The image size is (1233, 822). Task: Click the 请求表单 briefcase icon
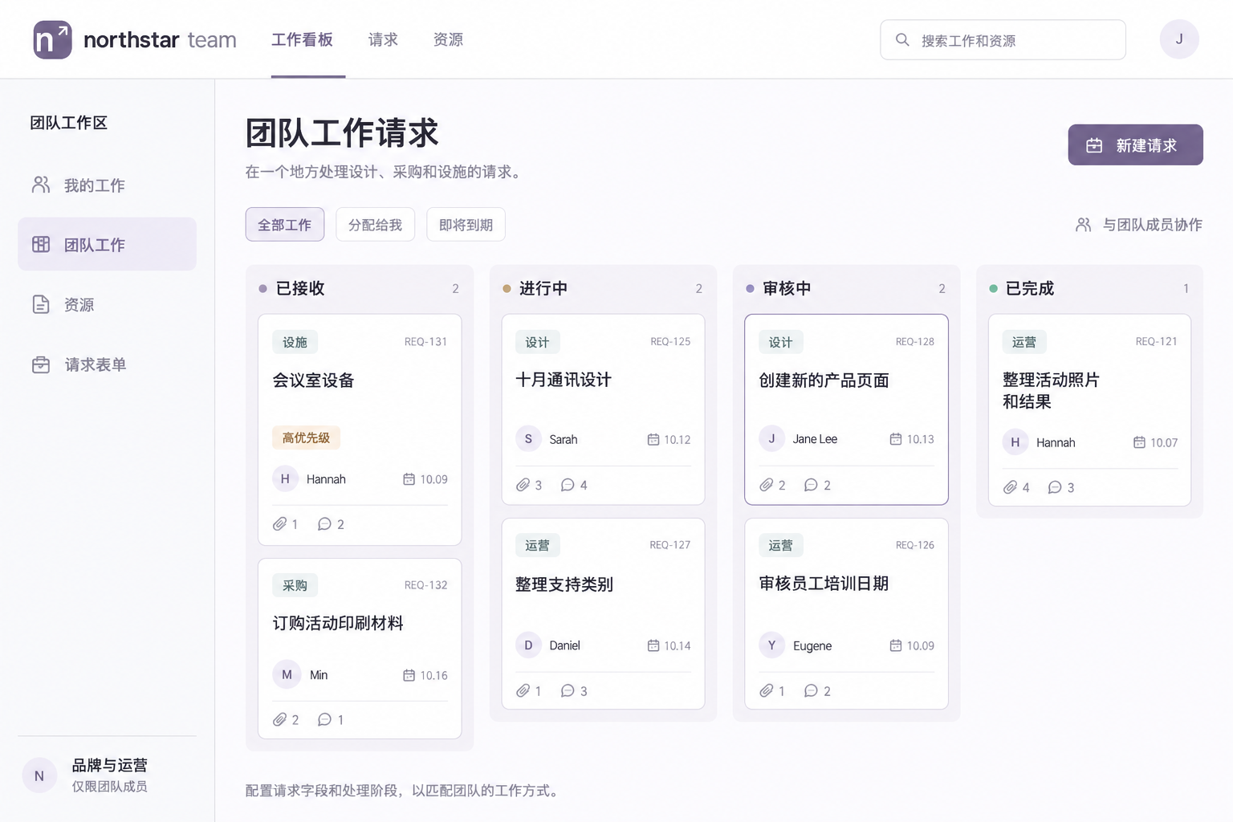click(41, 364)
